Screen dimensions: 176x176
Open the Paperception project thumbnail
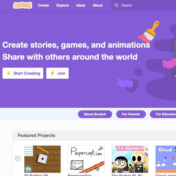(86, 159)
